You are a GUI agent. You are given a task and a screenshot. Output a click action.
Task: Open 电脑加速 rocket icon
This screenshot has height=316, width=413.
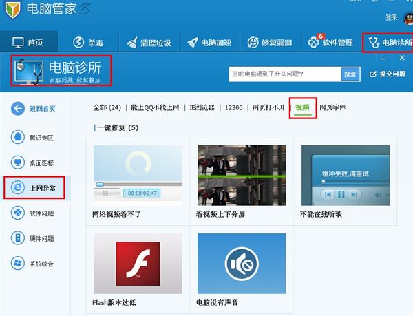(x=193, y=43)
